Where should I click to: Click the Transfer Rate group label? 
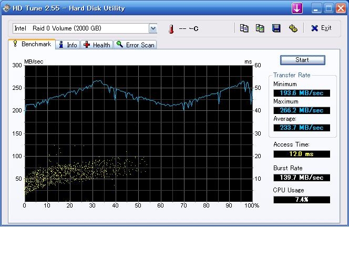click(292, 75)
